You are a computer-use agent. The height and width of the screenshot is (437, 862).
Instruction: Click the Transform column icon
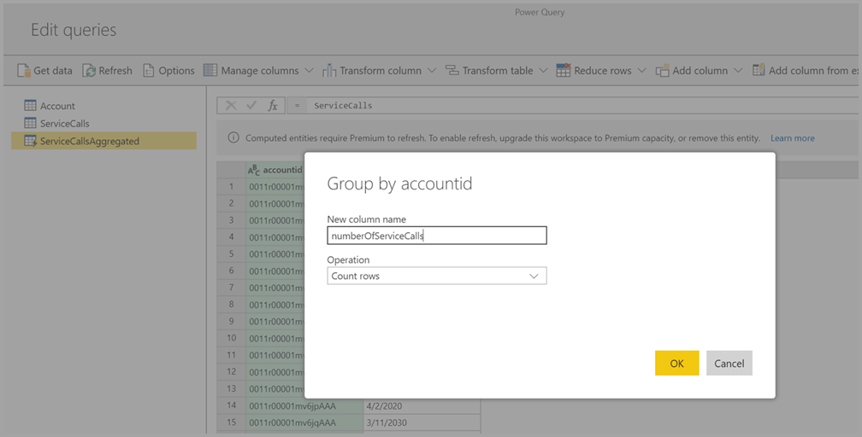[x=329, y=71]
